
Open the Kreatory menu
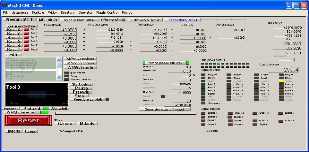68,12
